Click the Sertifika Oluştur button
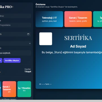Viewport: 102px width, 102px height. coord(12,60)
